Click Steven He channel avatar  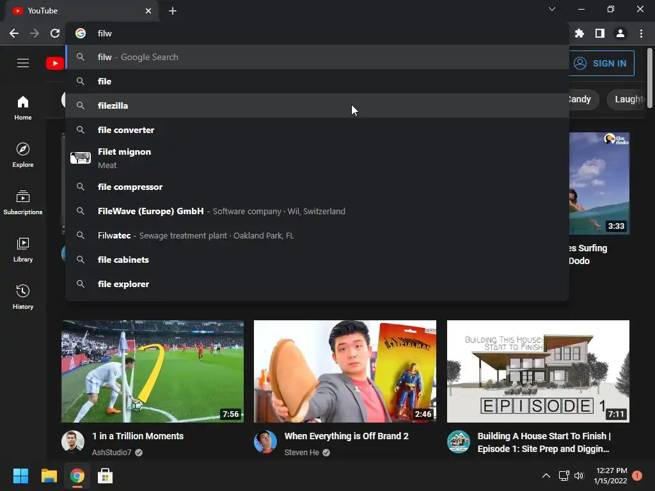pyautogui.click(x=265, y=442)
